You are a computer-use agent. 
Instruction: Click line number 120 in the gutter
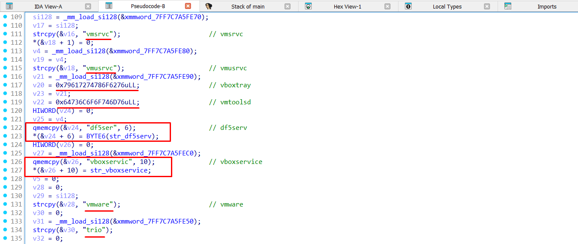tap(16, 111)
